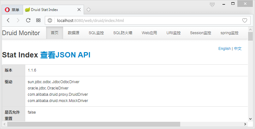
Task: Switch language to 中文
Action: coord(238,49)
